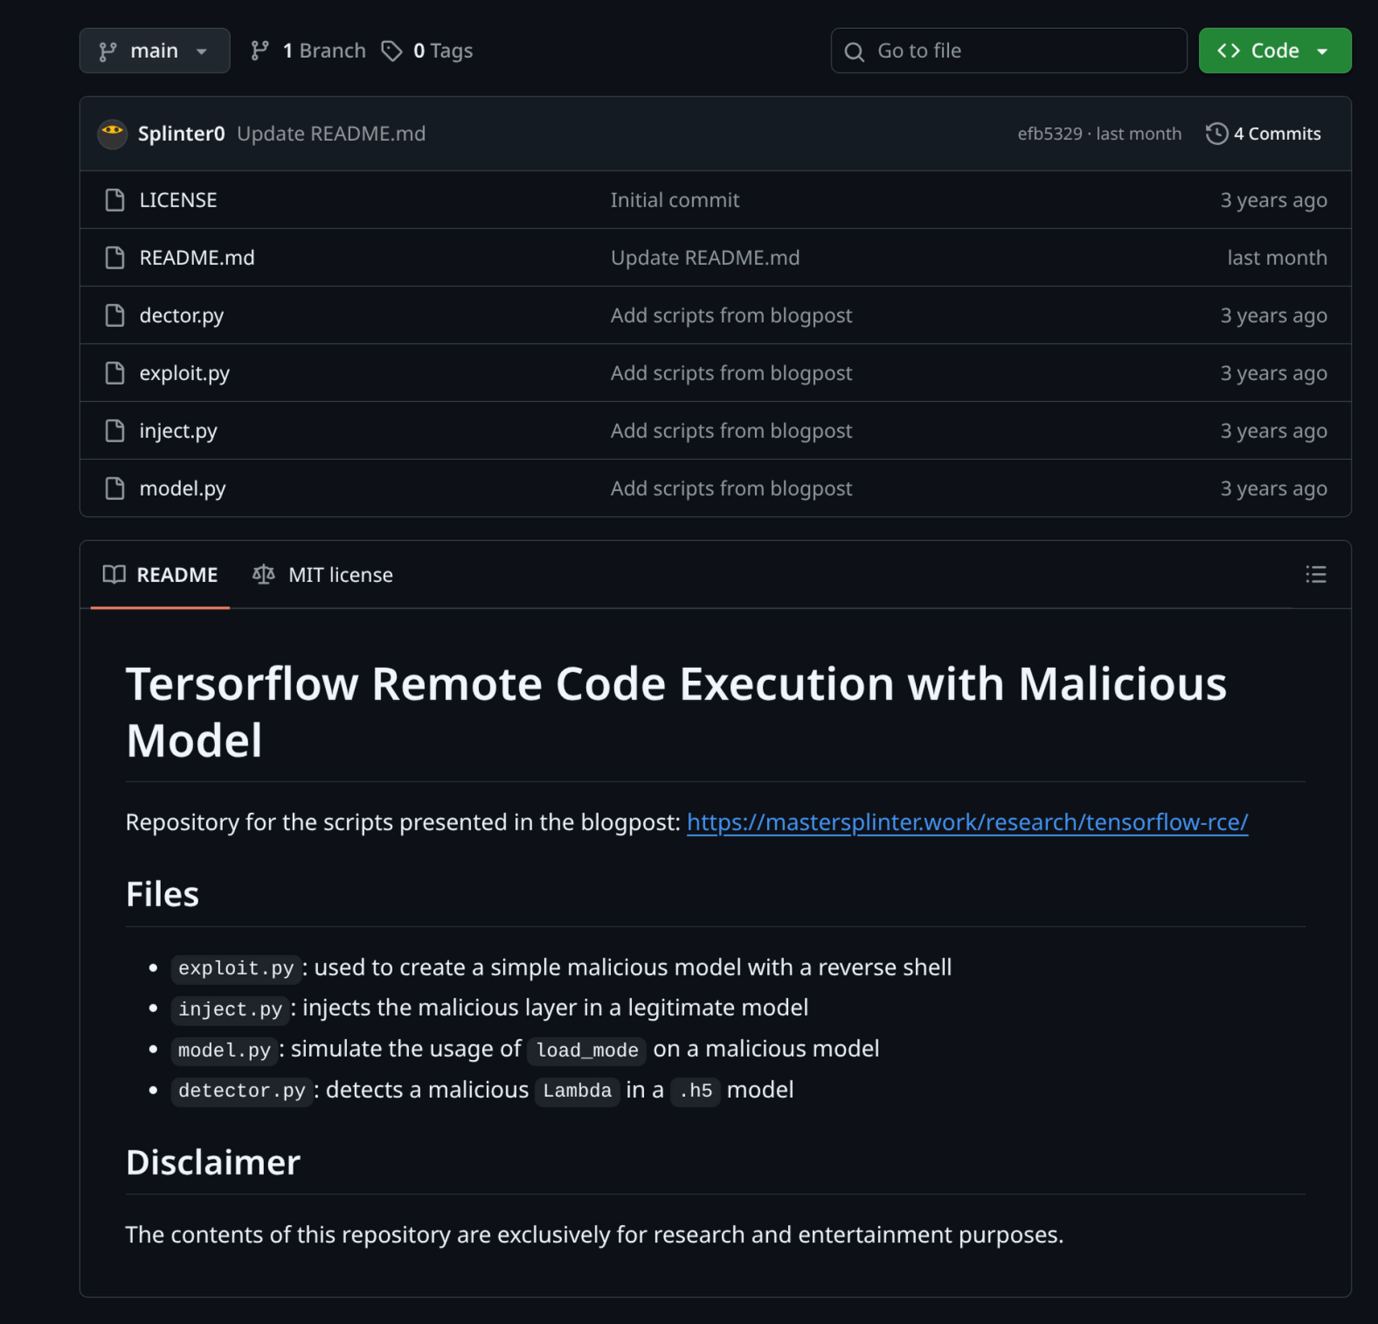Click the inject.py code label in README
The height and width of the screenshot is (1324, 1378).
(x=231, y=1009)
